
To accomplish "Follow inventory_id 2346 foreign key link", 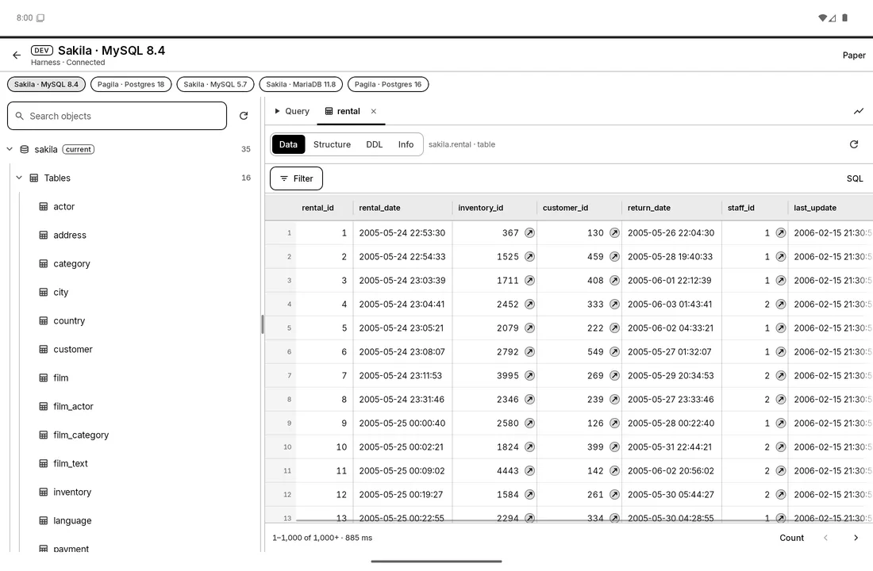I will 529,400.
